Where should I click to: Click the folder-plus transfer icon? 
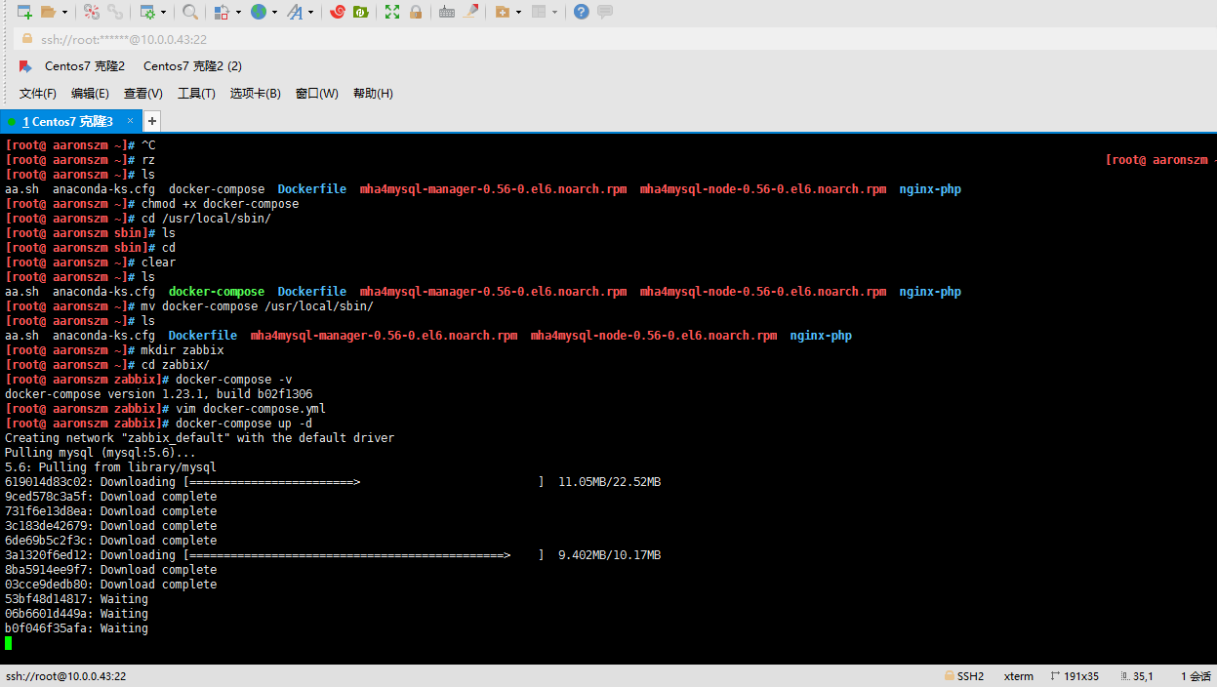click(x=503, y=12)
